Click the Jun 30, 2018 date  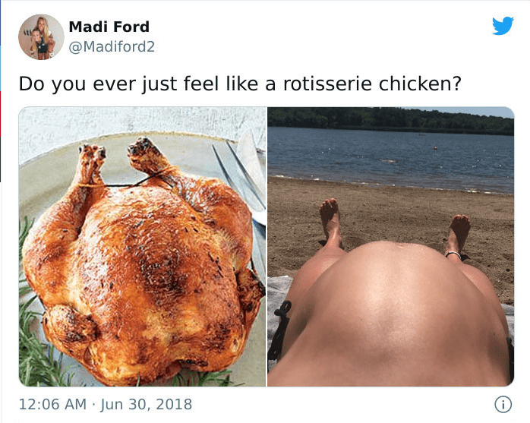coord(146,405)
